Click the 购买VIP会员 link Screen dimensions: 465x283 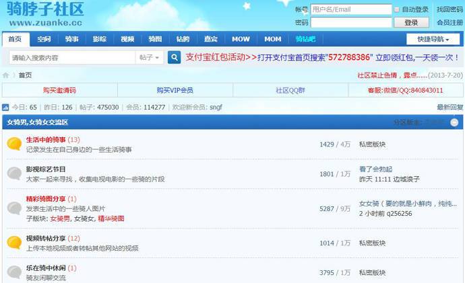175,90
